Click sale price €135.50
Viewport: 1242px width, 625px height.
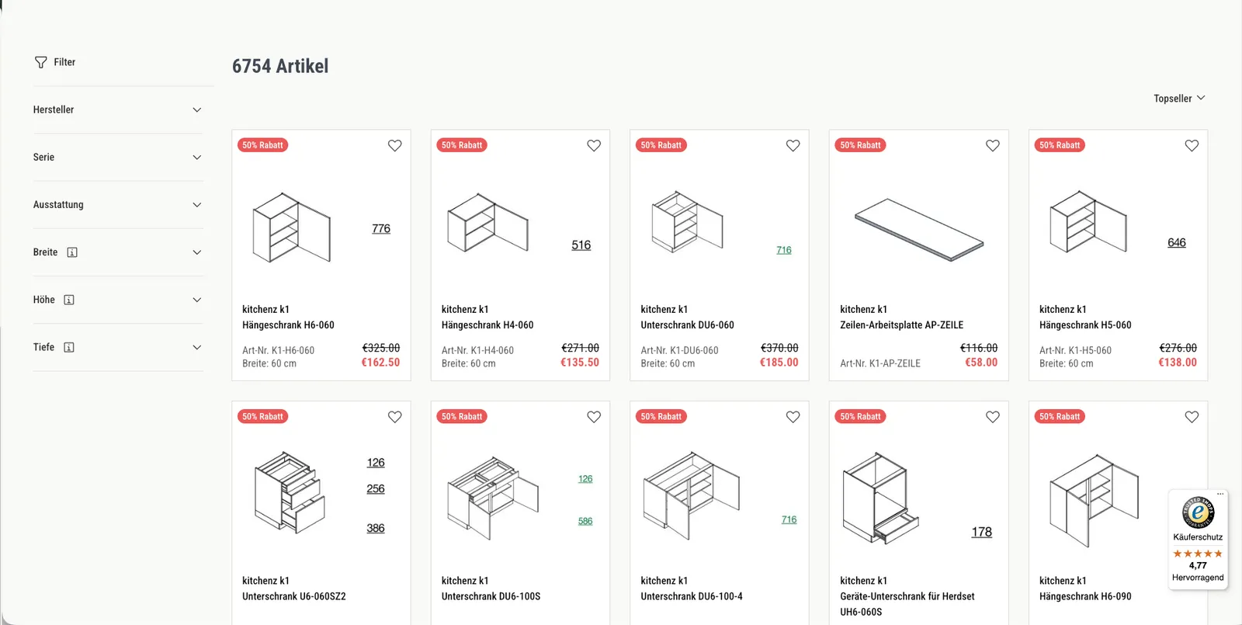(x=580, y=363)
